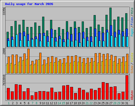Select the orange Visits bar for day 24
The height and width of the screenshot is (106, 135).
click(100, 63)
